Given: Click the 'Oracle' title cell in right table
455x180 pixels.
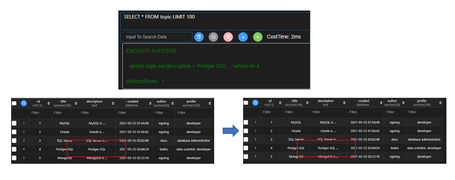Looking at the screenshot, I should [x=296, y=131].
